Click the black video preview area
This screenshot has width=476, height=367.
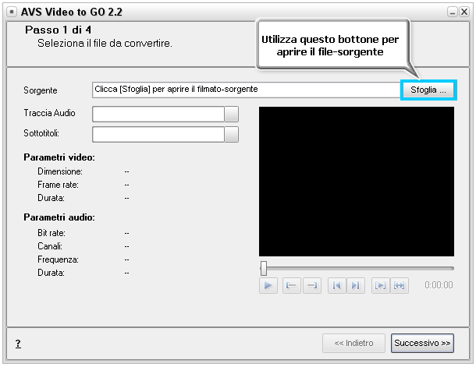357,182
